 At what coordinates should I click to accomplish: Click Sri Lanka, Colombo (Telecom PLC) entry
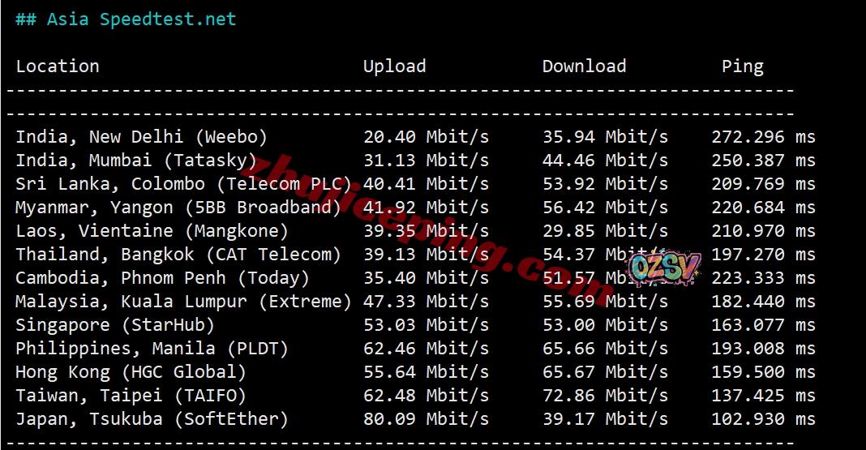pyautogui.click(x=183, y=184)
